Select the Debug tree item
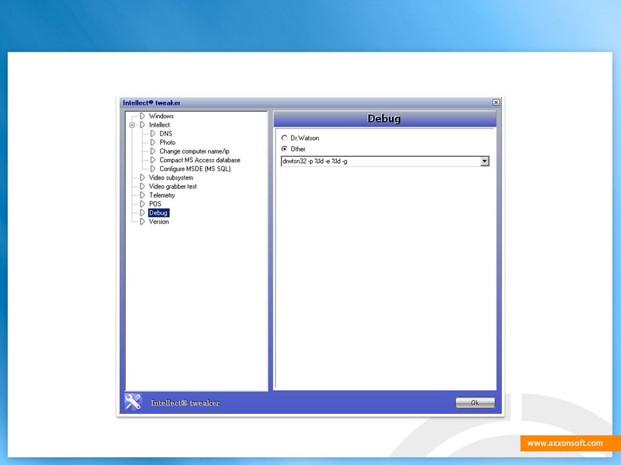 click(158, 212)
